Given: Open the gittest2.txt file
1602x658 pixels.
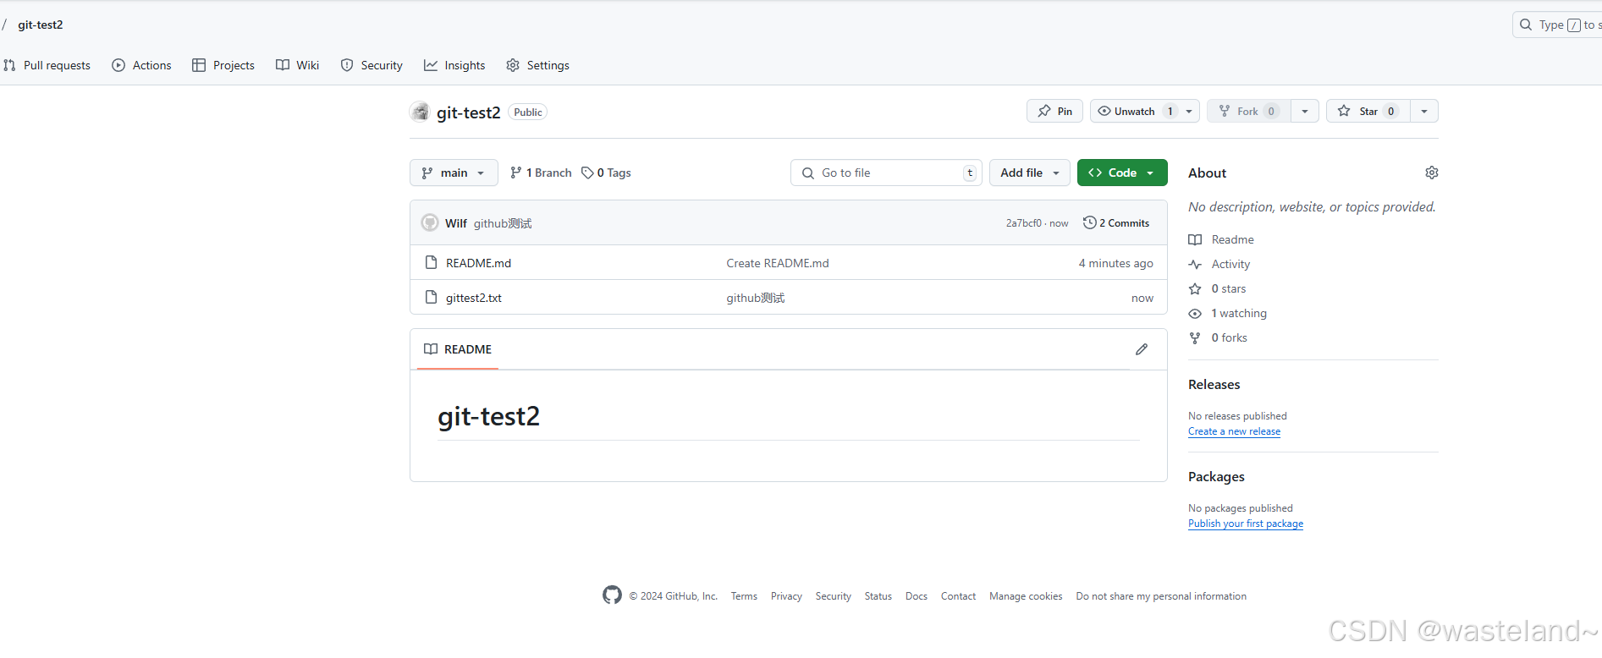Looking at the screenshot, I should tap(474, 298).
